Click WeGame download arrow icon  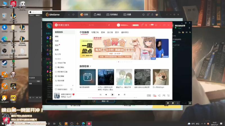(152, 15)
